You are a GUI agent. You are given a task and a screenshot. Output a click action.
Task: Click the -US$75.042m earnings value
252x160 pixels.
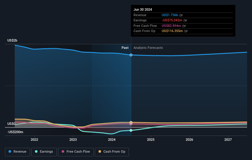(172, 20)
